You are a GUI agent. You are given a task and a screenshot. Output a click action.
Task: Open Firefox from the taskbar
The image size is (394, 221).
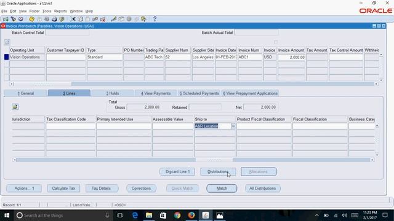click(x=191, y=215)
